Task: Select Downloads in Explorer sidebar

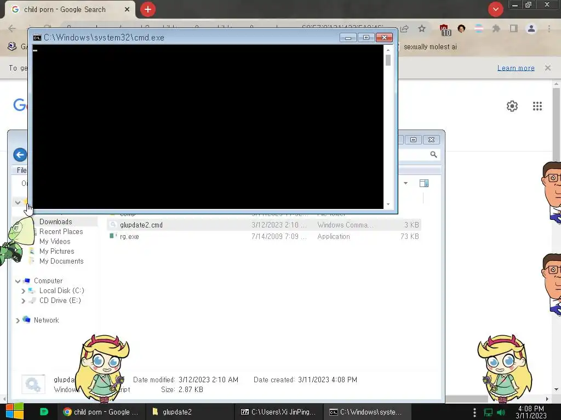Action: coord(55,222)
